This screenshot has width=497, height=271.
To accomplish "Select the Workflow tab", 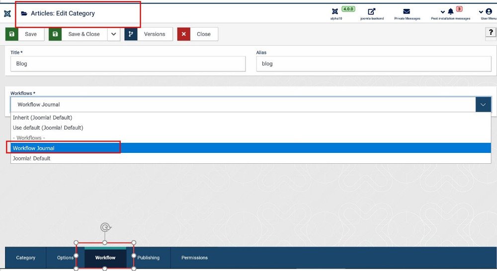I will [x=105, y=258].
